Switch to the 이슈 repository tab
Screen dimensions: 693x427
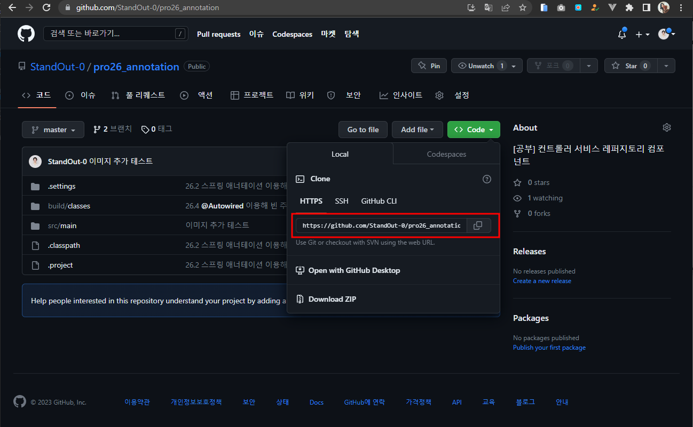coord(81,95)
